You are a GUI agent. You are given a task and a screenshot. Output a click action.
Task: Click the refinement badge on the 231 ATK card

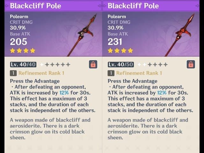click(x=111, y=73)
